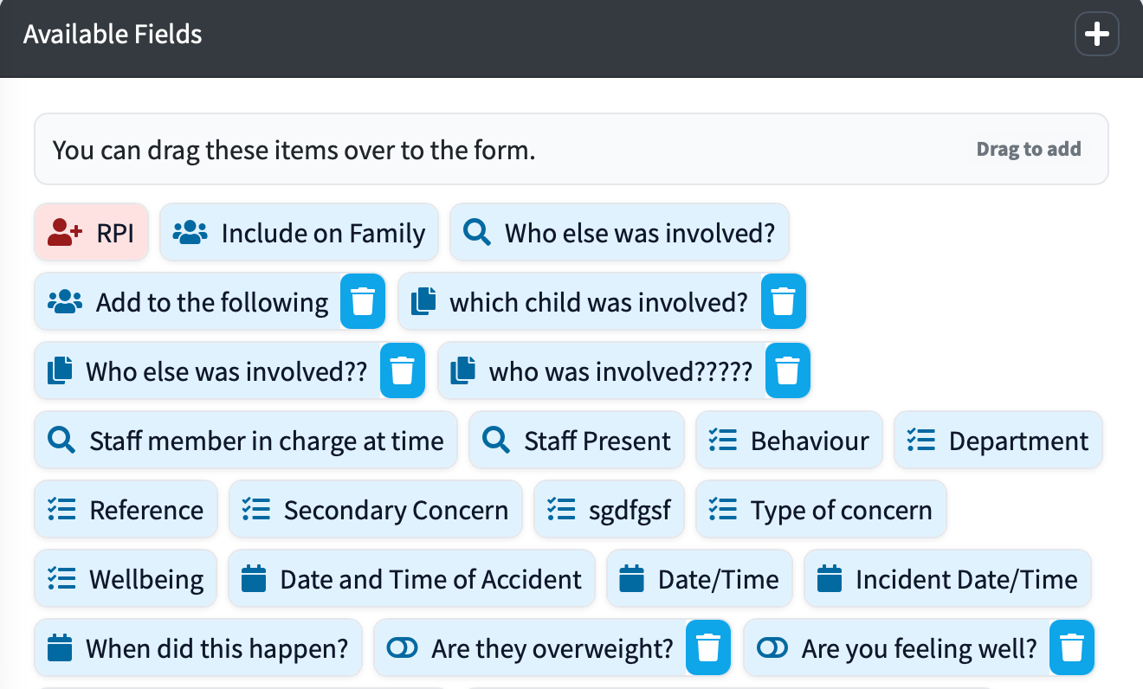Click the red RPI person icon

[65, 233]
